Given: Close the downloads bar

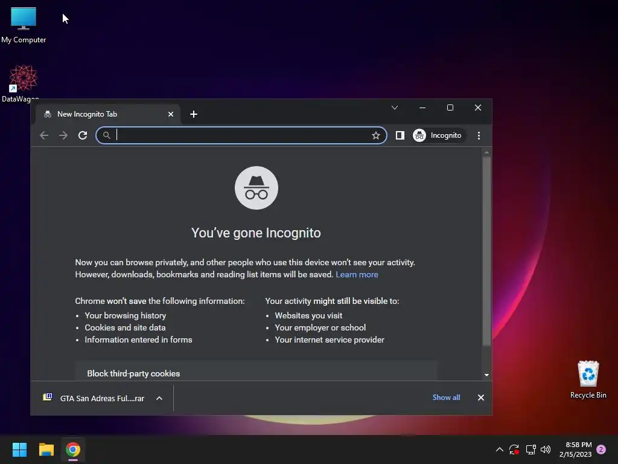Looking at the screenshot, I should [x=481, y=398].
